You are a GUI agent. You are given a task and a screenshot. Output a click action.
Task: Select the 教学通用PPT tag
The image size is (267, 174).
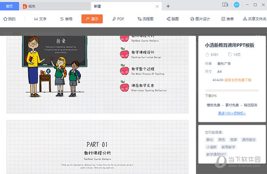click(x=216, y=154)
